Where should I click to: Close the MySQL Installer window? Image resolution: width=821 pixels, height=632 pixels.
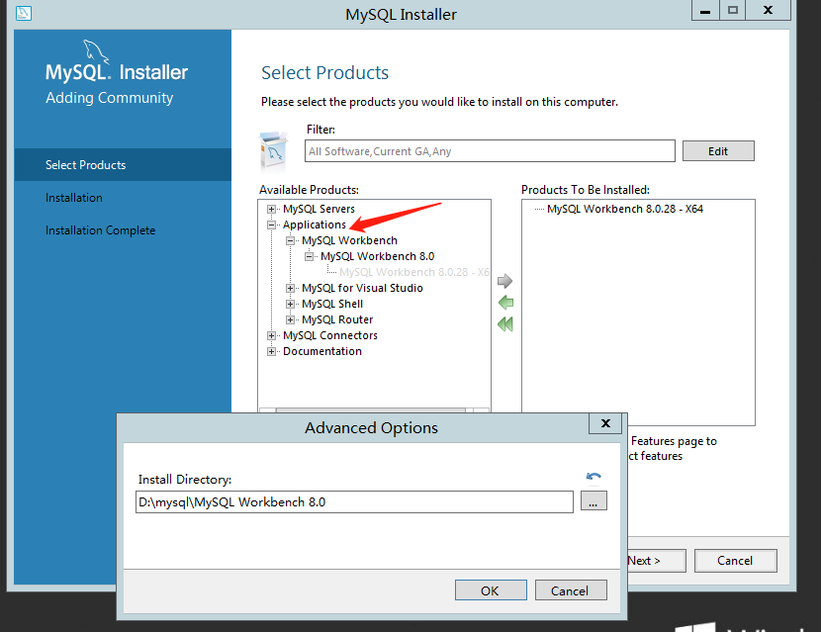click(x=768, y=11)
